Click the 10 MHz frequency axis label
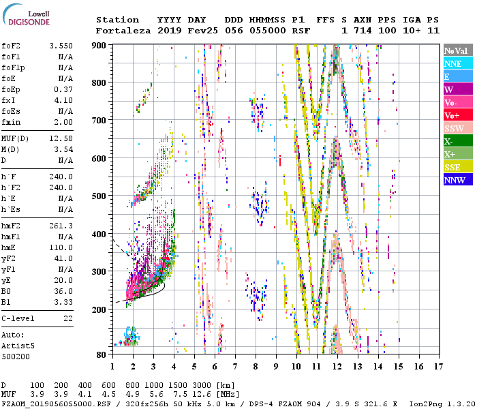This screenshot has width=477, height=409. tap(296, 367)
